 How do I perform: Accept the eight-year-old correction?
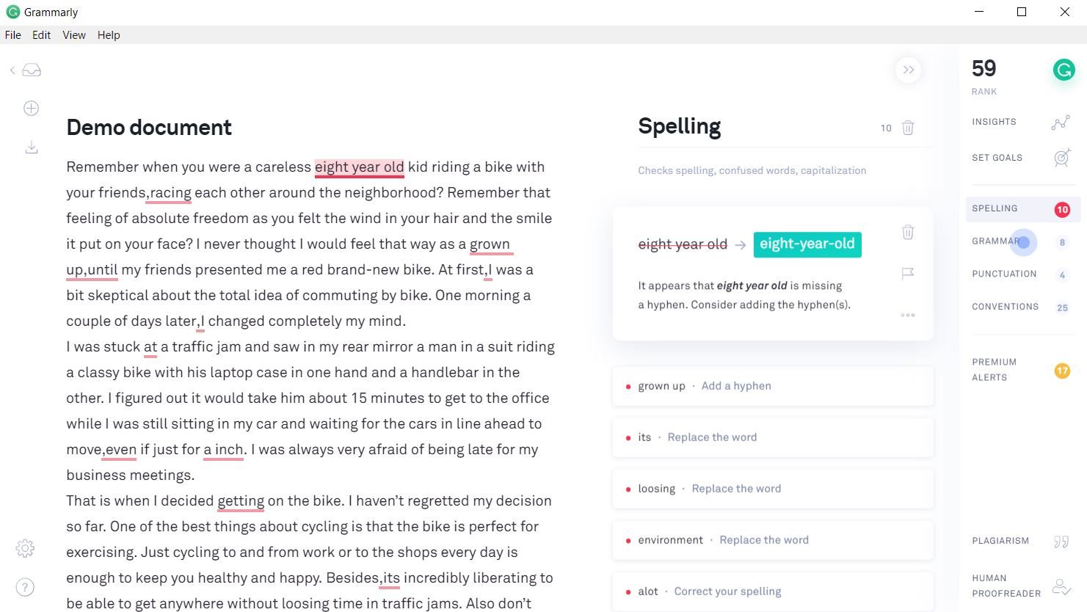click(x=807, y=244)
